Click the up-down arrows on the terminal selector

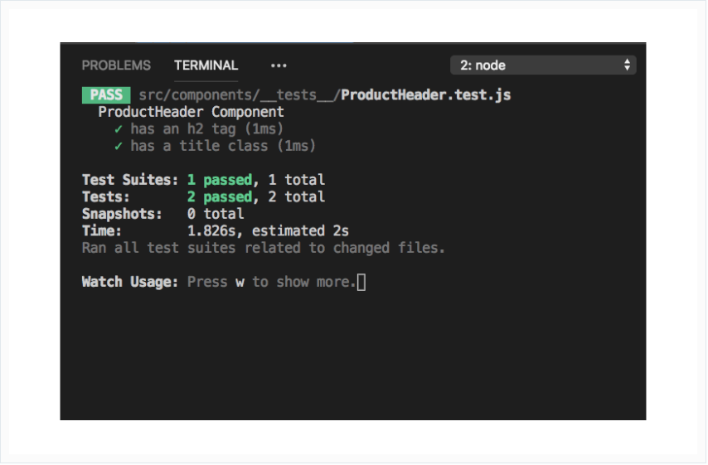tap(628, 65)
